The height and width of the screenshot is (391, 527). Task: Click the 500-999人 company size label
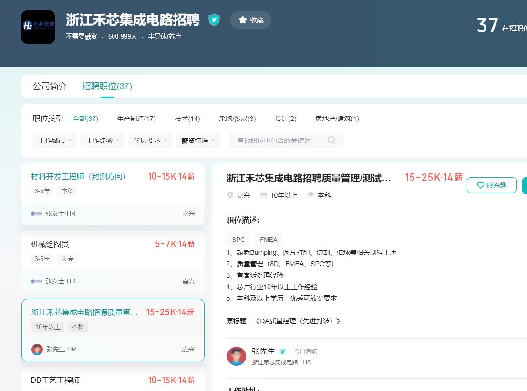click(x=123, y=36)
